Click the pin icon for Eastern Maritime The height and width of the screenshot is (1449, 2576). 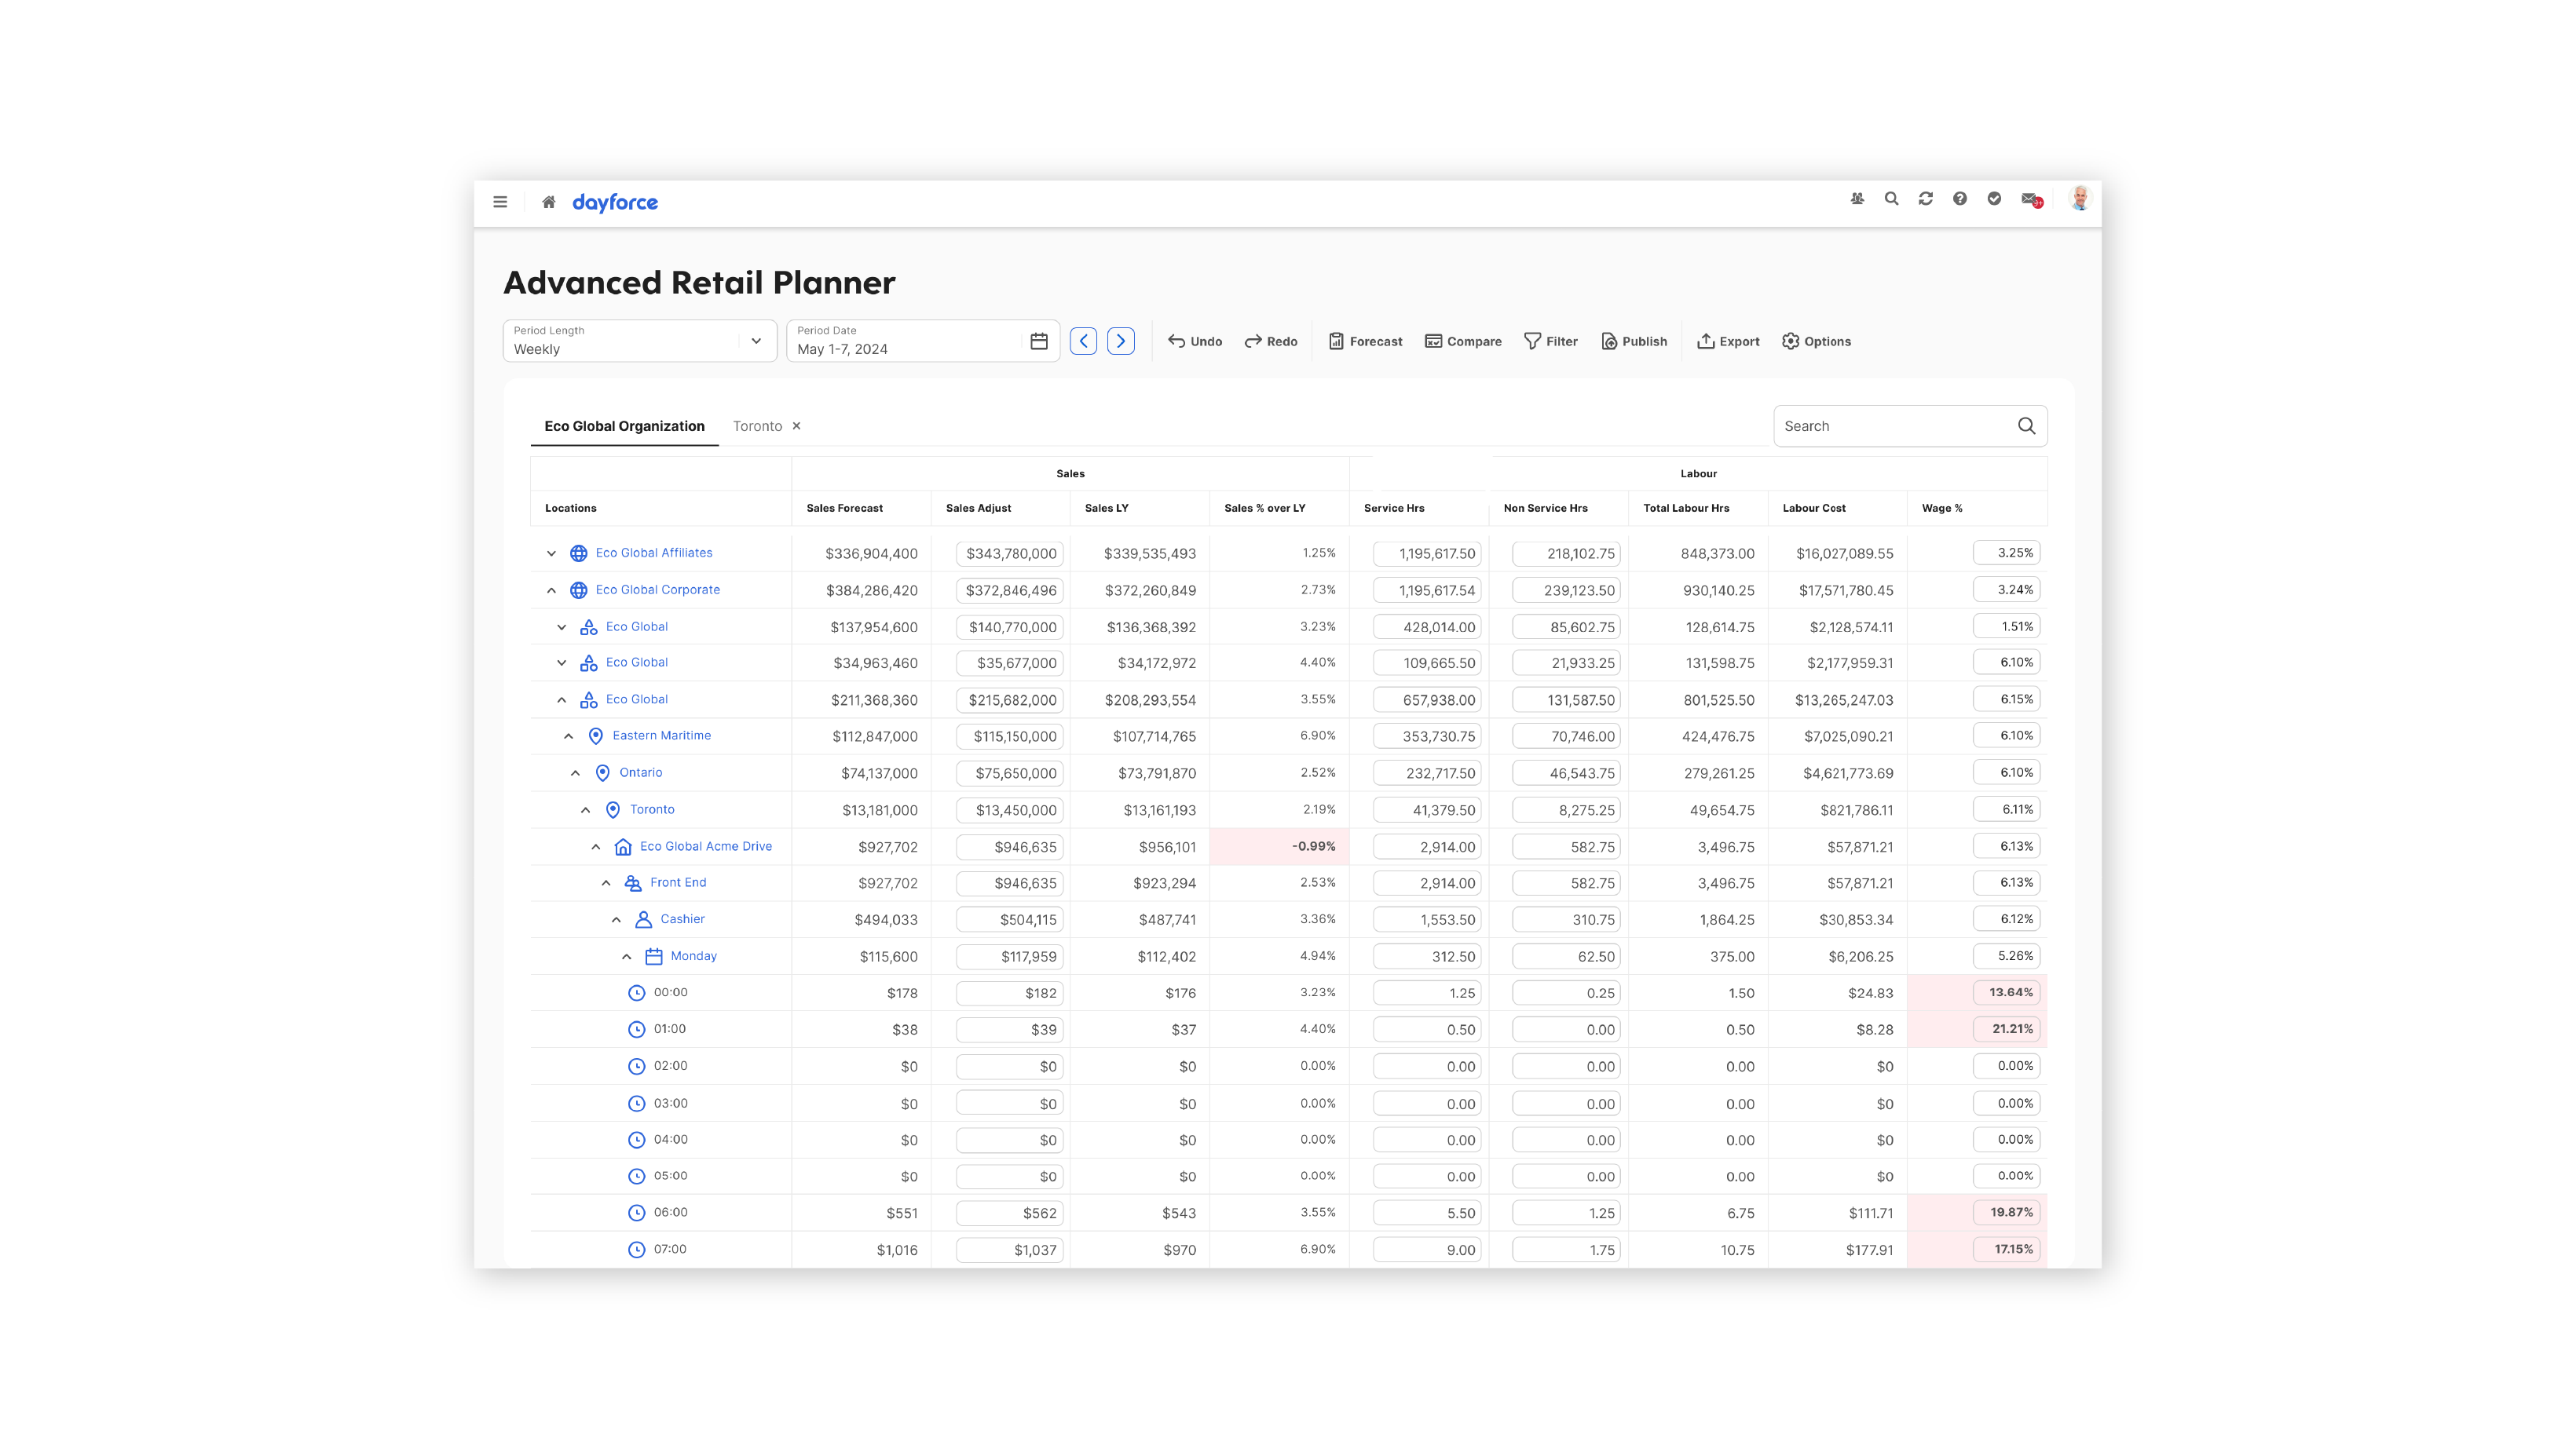[595, 735]
